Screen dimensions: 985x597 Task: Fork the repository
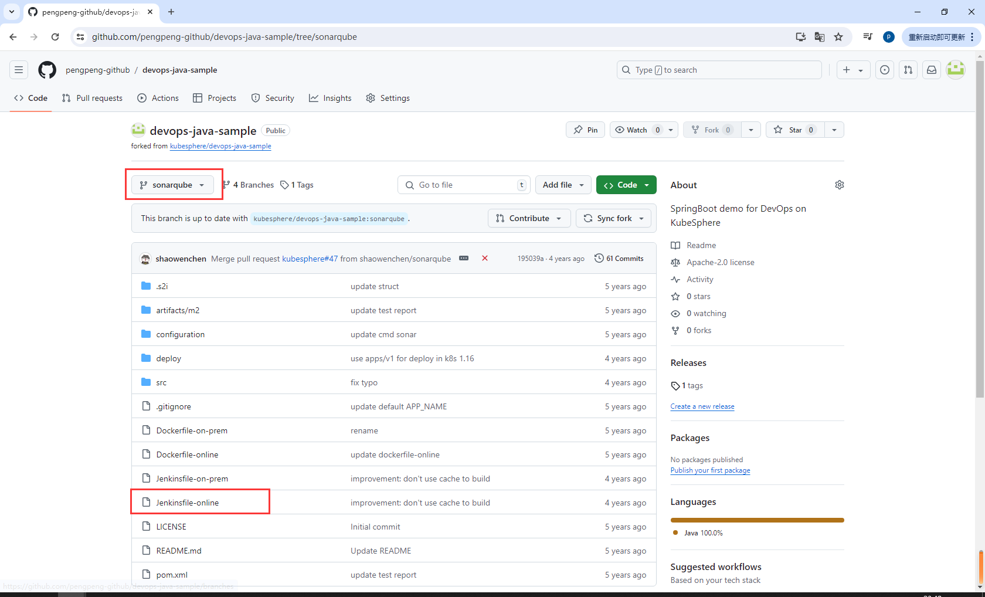tap(712, 130)
